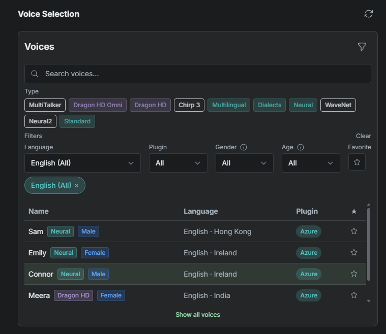Open the Gender dropdown
Screen dimensions: 386x334
(245, 163)
